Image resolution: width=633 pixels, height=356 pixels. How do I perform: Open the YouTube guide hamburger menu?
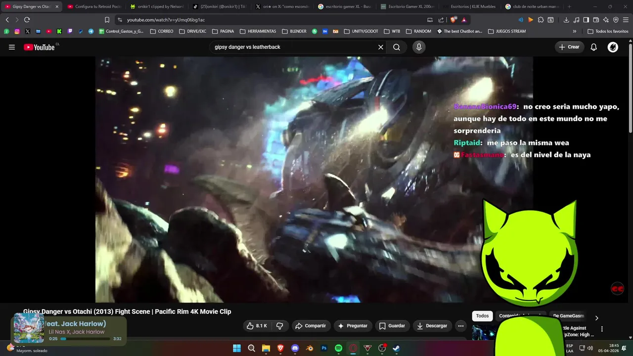tap(12, 47)
